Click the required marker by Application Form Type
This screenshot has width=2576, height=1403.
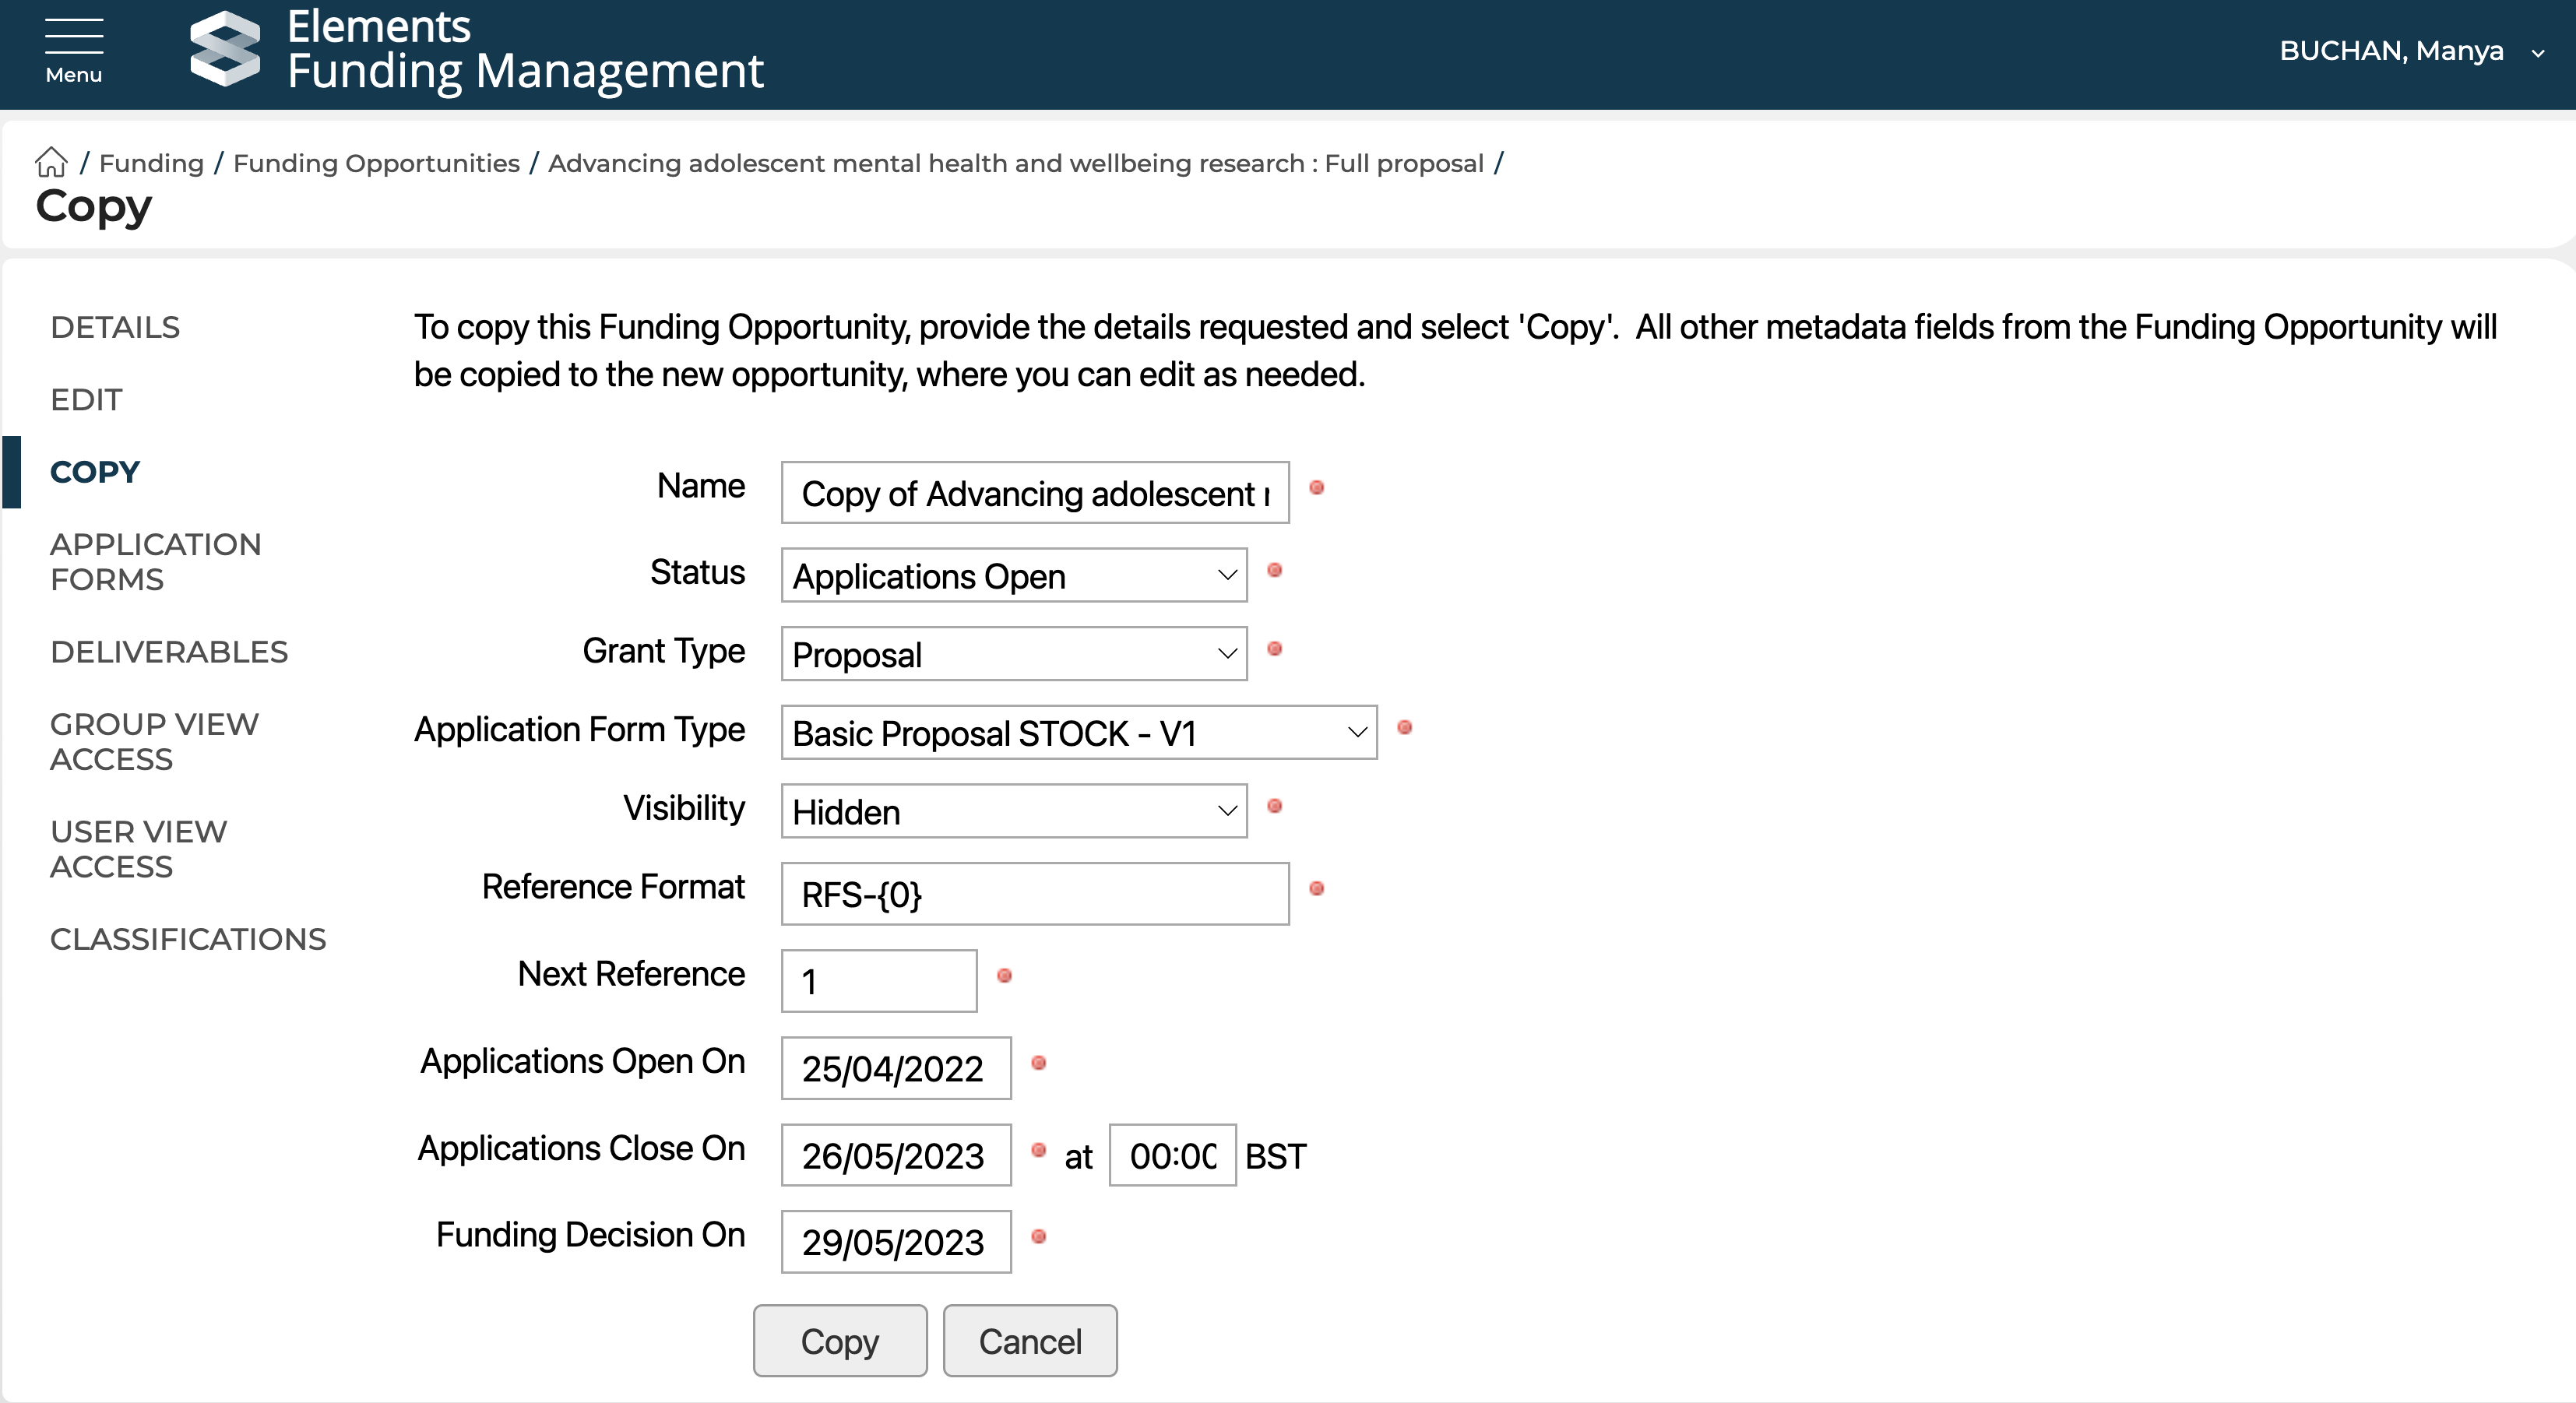coord(1404,727)
